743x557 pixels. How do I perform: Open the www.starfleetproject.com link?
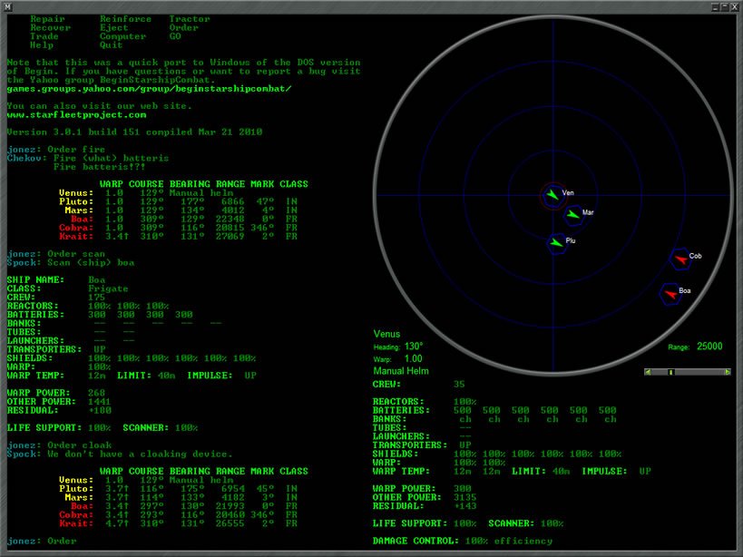[76, 115]
